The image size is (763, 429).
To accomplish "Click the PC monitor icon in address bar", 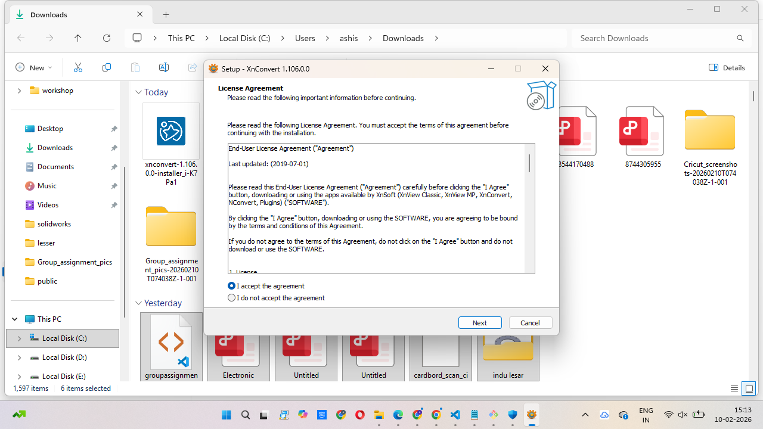I will (137, 38).
